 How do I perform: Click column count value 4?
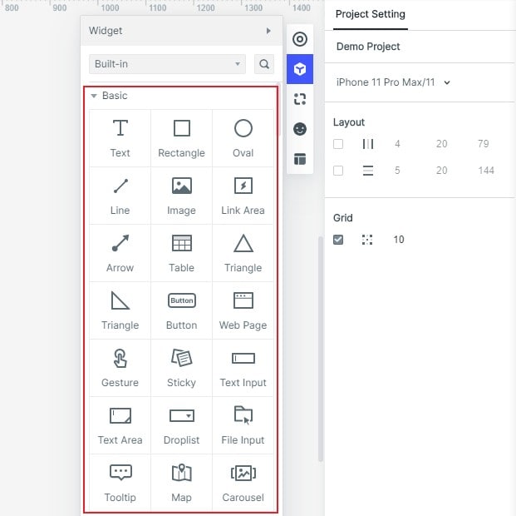click(x=397, y=144)
